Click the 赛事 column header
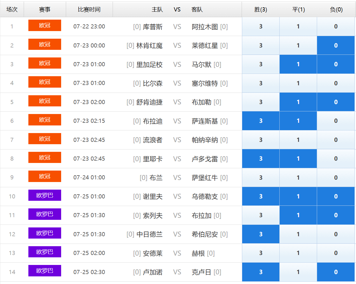The image size is (356, 284). (x=45, y=9)
